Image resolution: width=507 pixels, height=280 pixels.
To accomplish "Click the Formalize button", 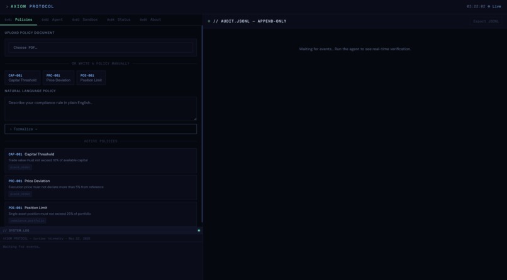I will tap(101, 129).
